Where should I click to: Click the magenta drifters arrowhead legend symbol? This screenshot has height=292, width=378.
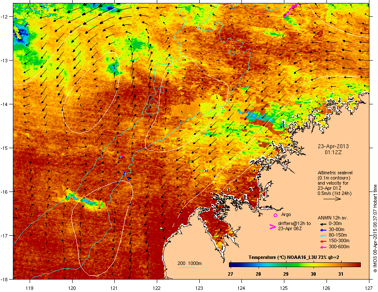(x=272, y=226)
